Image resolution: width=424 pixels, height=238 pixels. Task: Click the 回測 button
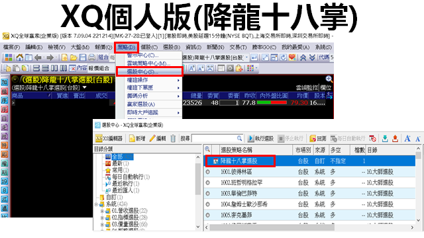point(318,138)
